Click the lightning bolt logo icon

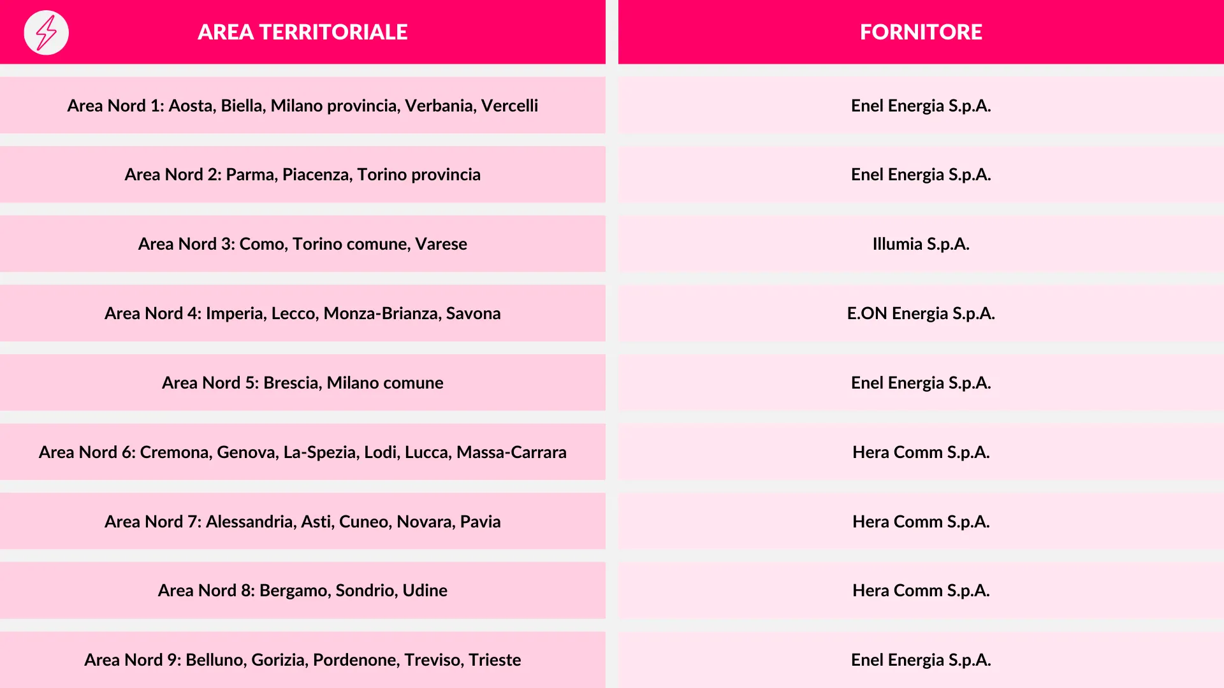click(x=46, y=32)
